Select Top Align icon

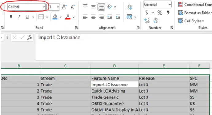coord(85,6)
